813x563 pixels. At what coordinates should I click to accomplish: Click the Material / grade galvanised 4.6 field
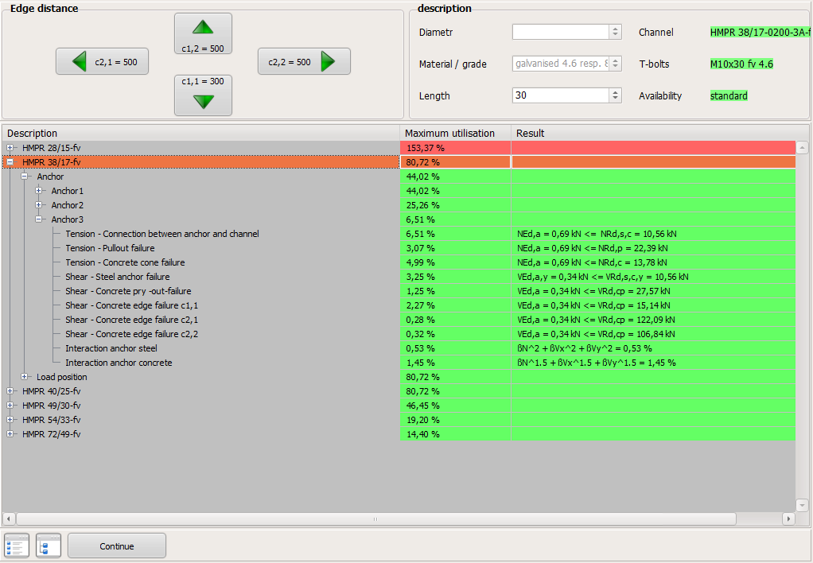click(x=561, y=64)
